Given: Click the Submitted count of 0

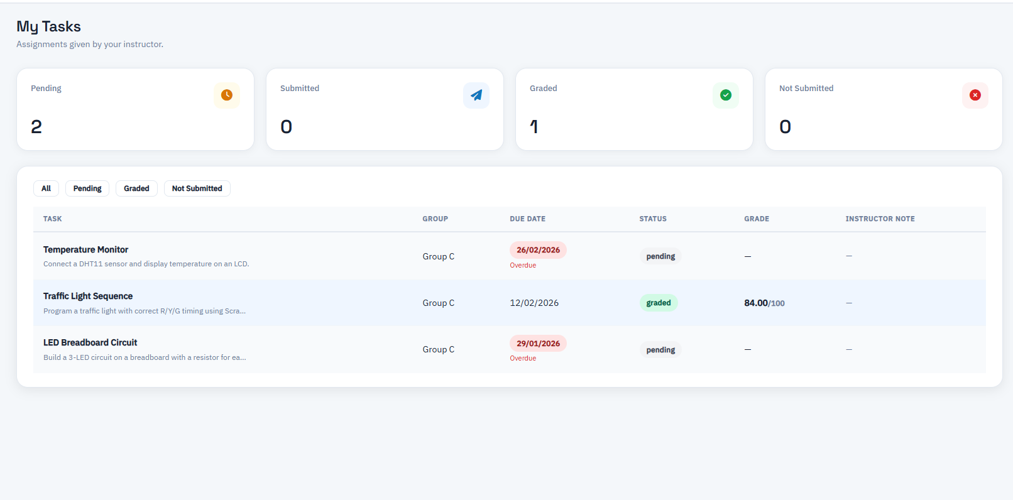Looking at the screenshot, I should pos(286,127).
